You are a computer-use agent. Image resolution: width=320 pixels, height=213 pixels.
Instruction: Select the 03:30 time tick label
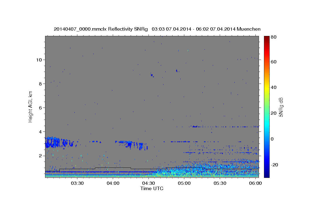[77, 183]
